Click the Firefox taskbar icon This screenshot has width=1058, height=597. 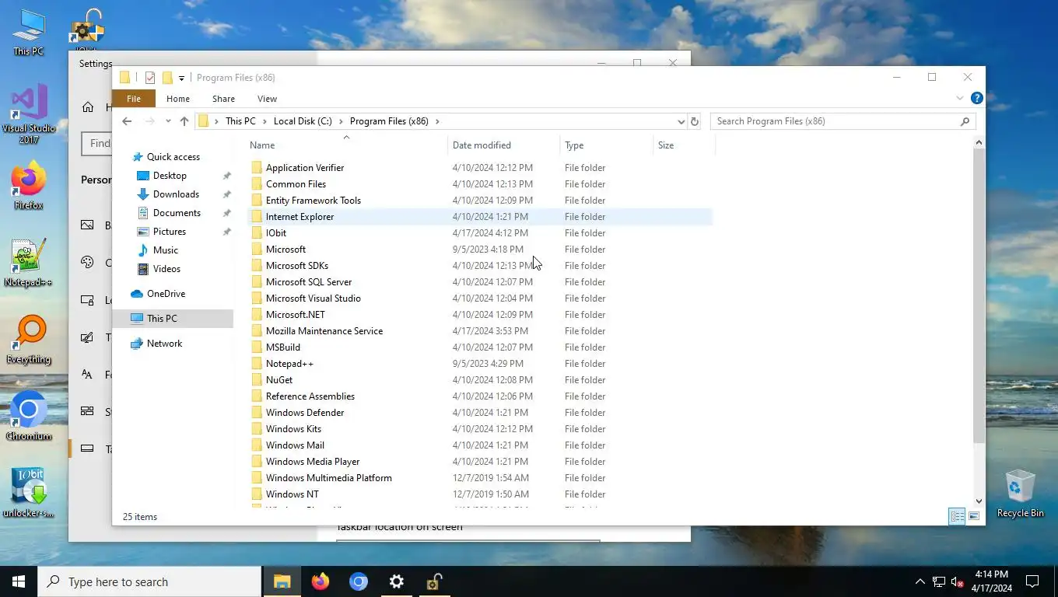[320, 581]
